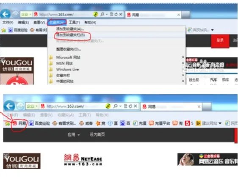
Task: Click search magnifier icon in lower address bar
Action: coord(115,106)
